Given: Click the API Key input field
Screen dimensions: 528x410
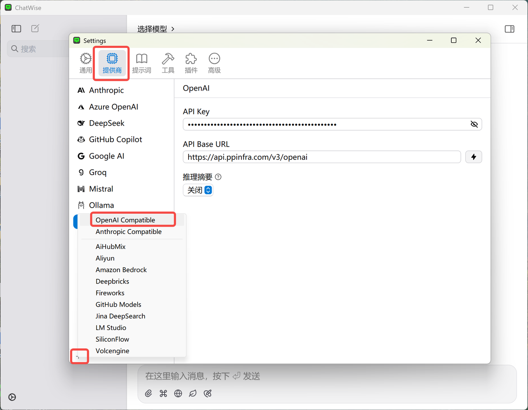Looking at the screenshot, I should 332,124.
